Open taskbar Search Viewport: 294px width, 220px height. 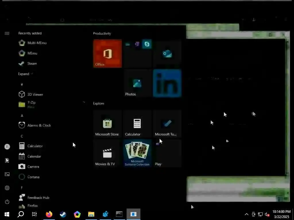(x=21, y=214)
